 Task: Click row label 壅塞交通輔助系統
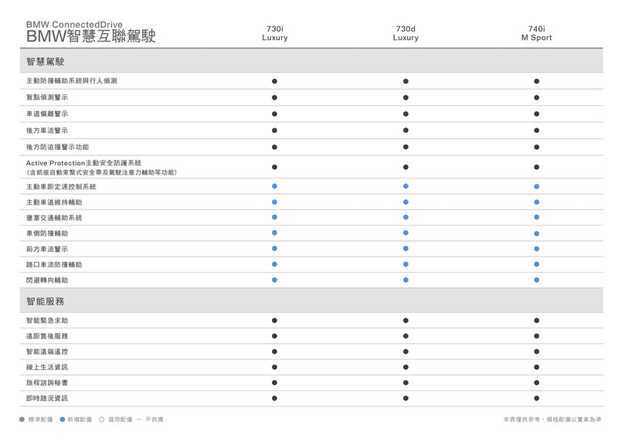pyautogui.click(x=54, y=218)
